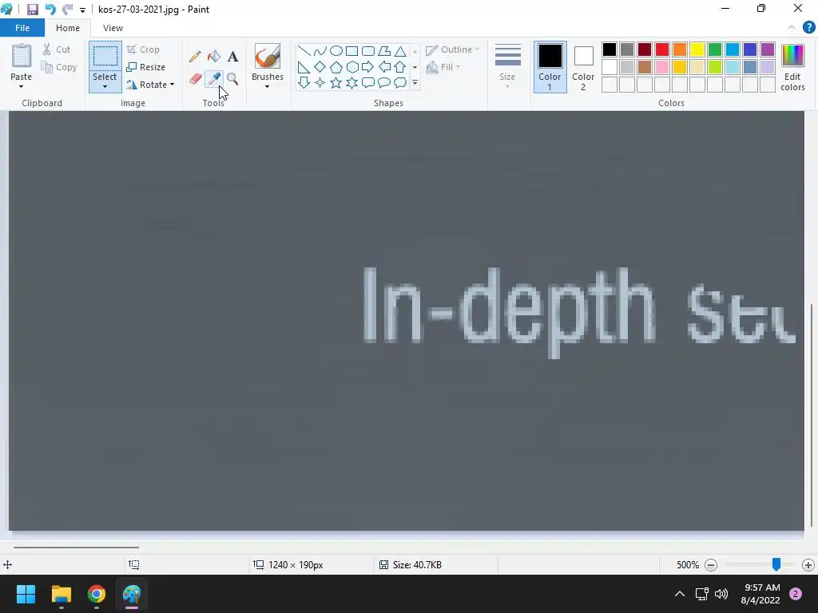The image size is (818, 613).
Task: Choose the Rectangle shape
Action: click(x=352, y=50)
